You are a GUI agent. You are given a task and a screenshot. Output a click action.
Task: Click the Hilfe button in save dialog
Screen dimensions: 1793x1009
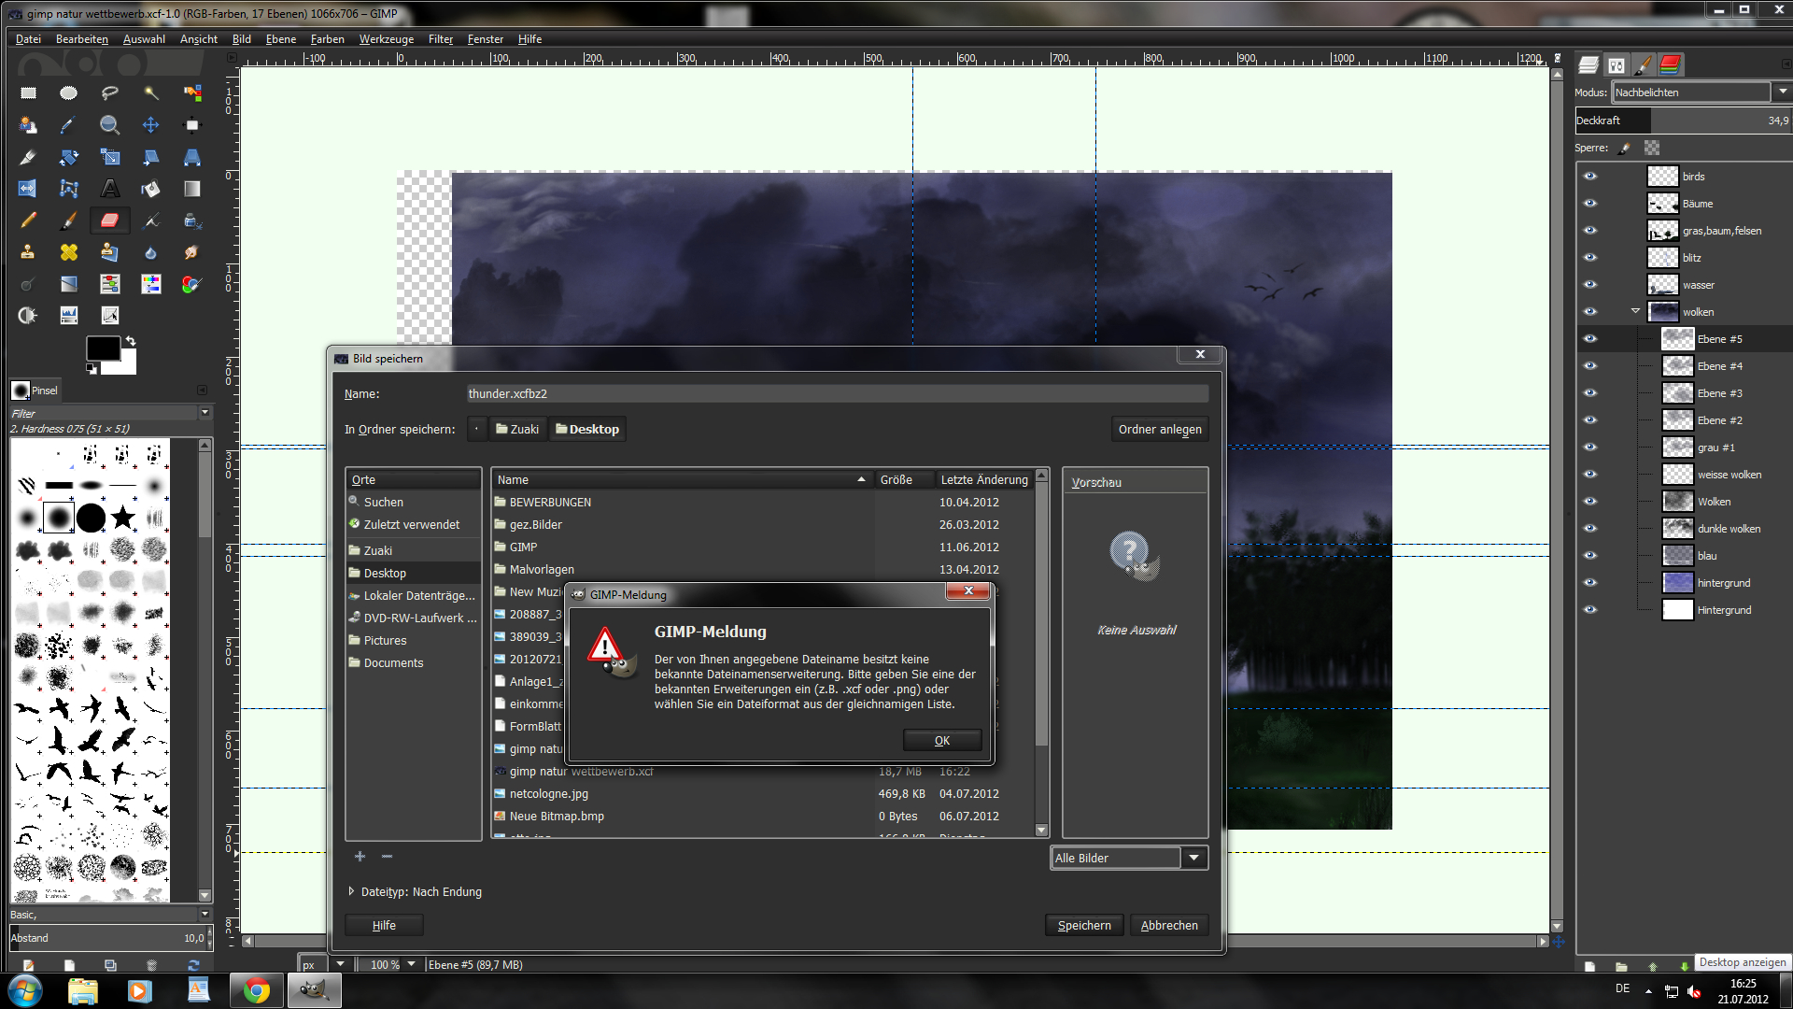click(x=384, y=925)
